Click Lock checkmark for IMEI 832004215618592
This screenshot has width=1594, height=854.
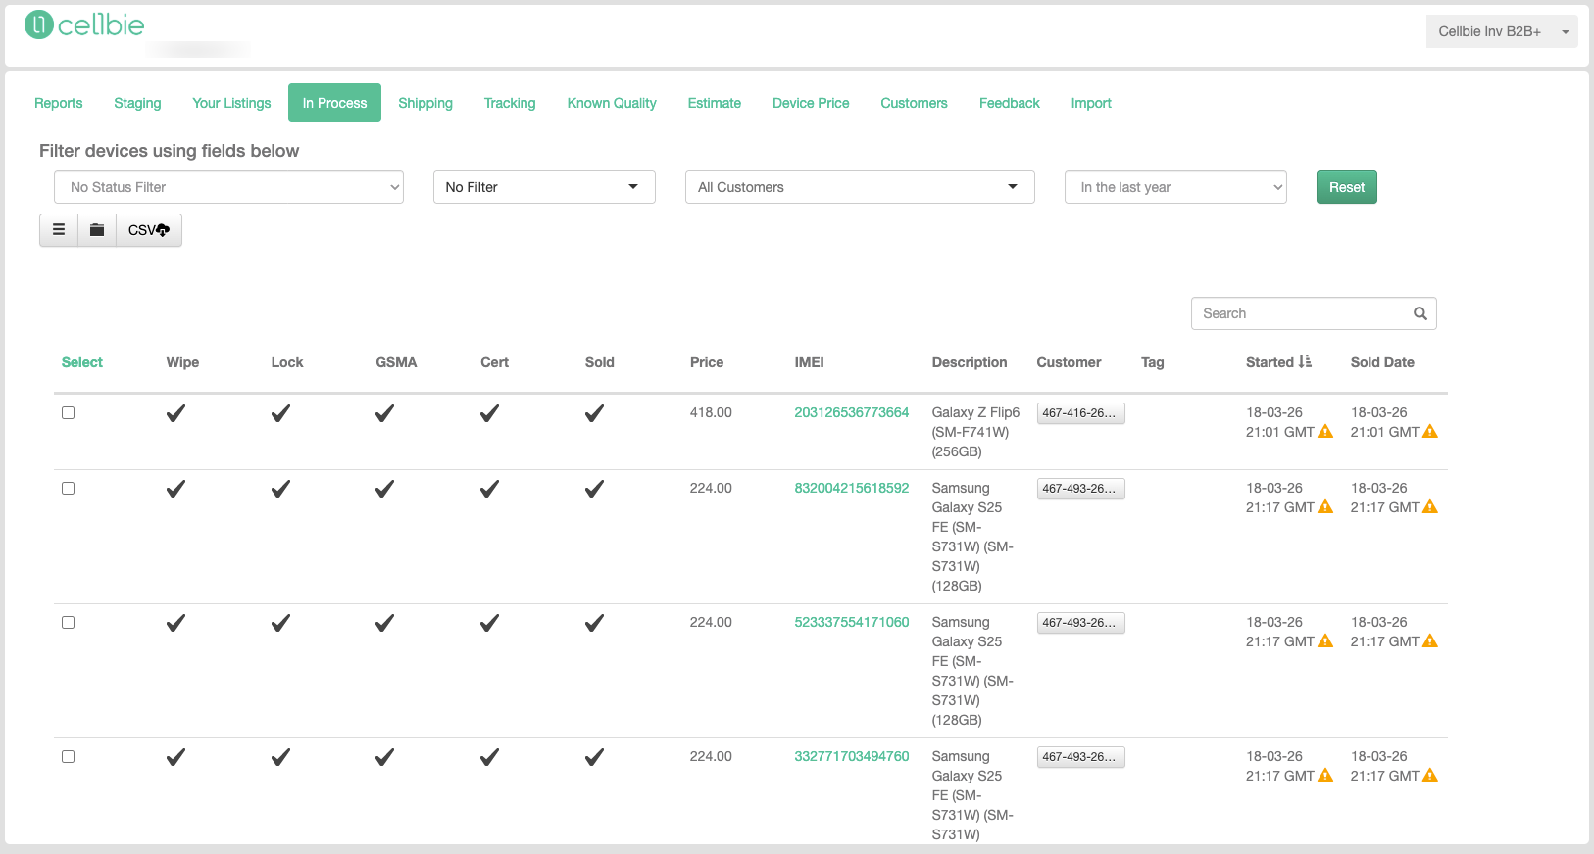280,489
